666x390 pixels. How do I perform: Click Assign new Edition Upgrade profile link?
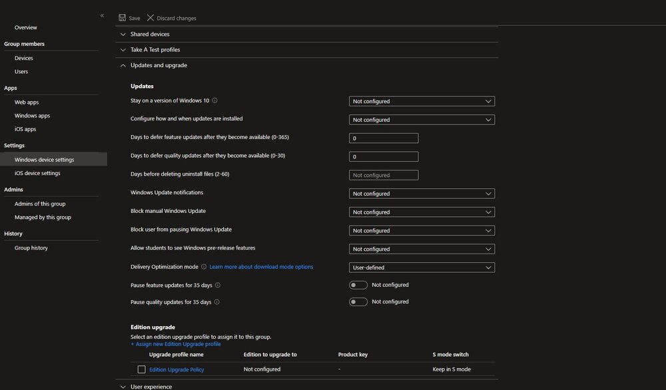click(x=176, y=344)
